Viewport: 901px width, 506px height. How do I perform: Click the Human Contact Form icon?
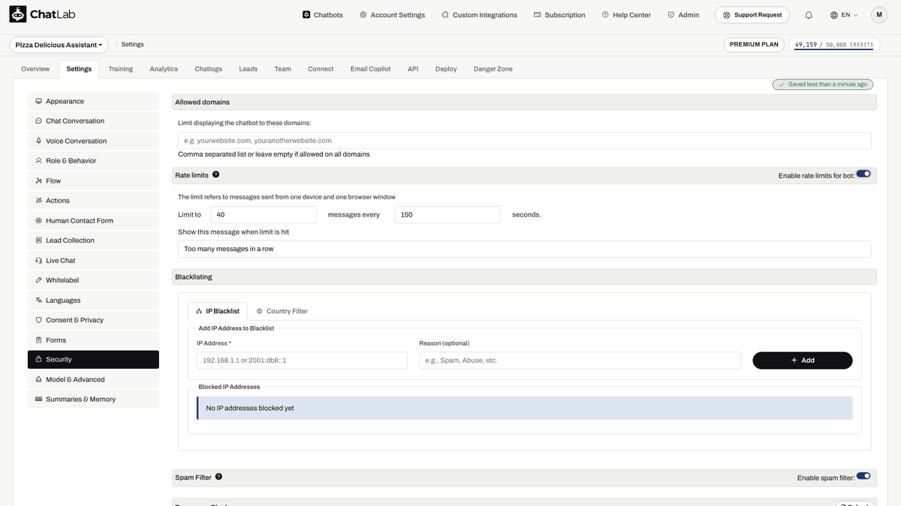pos(38,220)
